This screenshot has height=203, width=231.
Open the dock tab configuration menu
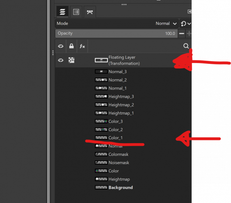(x=189, y=12)
